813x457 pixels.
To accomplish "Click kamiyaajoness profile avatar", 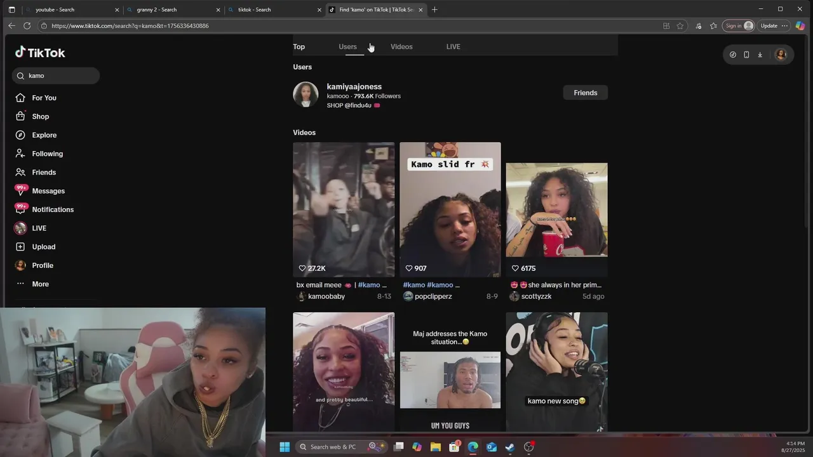I will [x=306, y=95].
